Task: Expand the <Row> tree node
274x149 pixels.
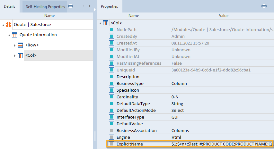Action: click(15, 45)
